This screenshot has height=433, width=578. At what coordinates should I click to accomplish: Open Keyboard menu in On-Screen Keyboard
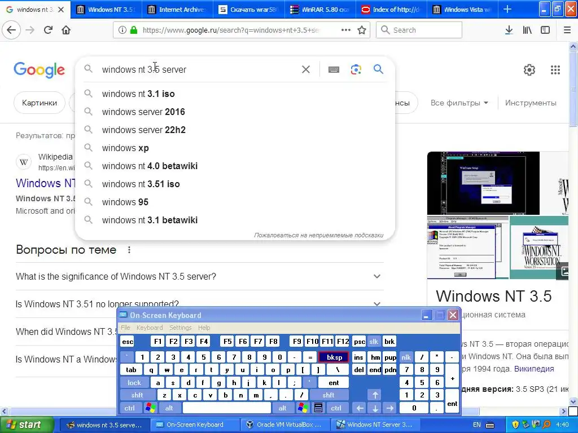point(149,328)
